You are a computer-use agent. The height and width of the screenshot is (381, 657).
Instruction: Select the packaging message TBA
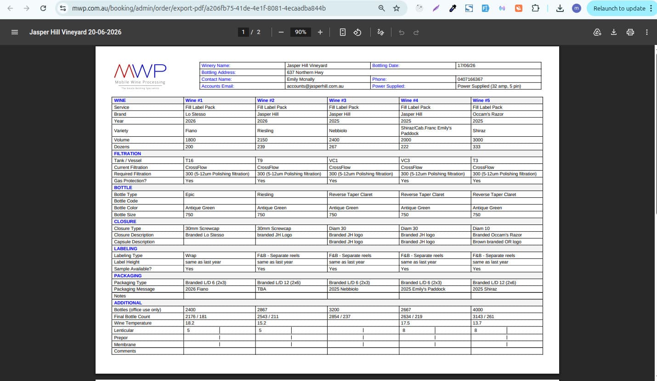coord(262,289)
